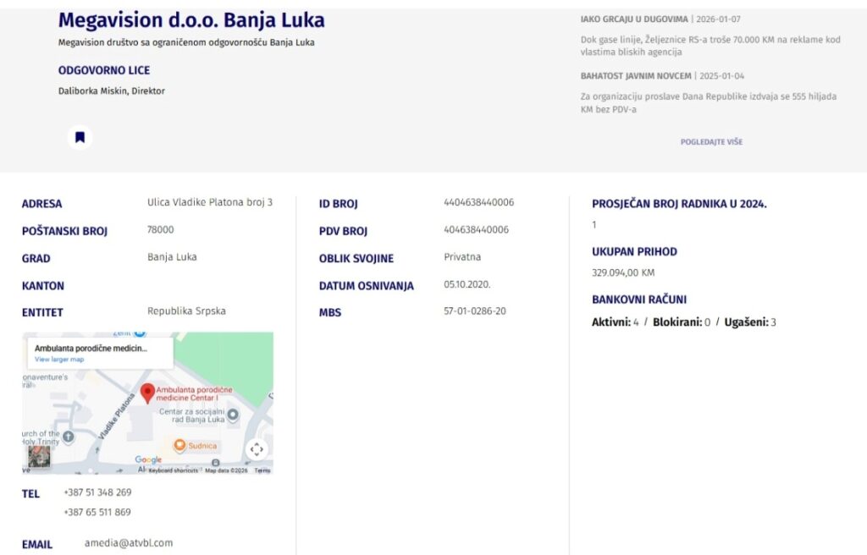Click the Megavision d.o.o. Banja Luka heading
The width and height of the screenshot is (867, 555).
(x=191, y=20)
